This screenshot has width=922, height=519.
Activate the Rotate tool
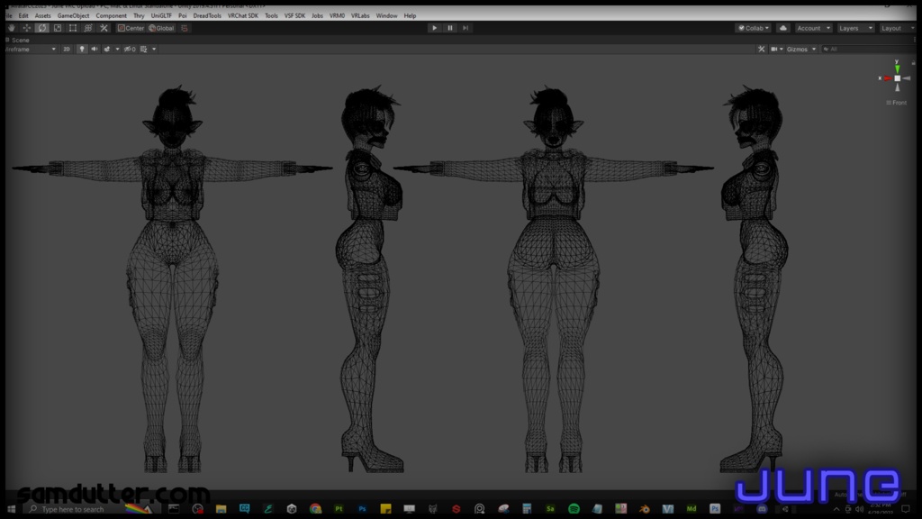(42, 28)
